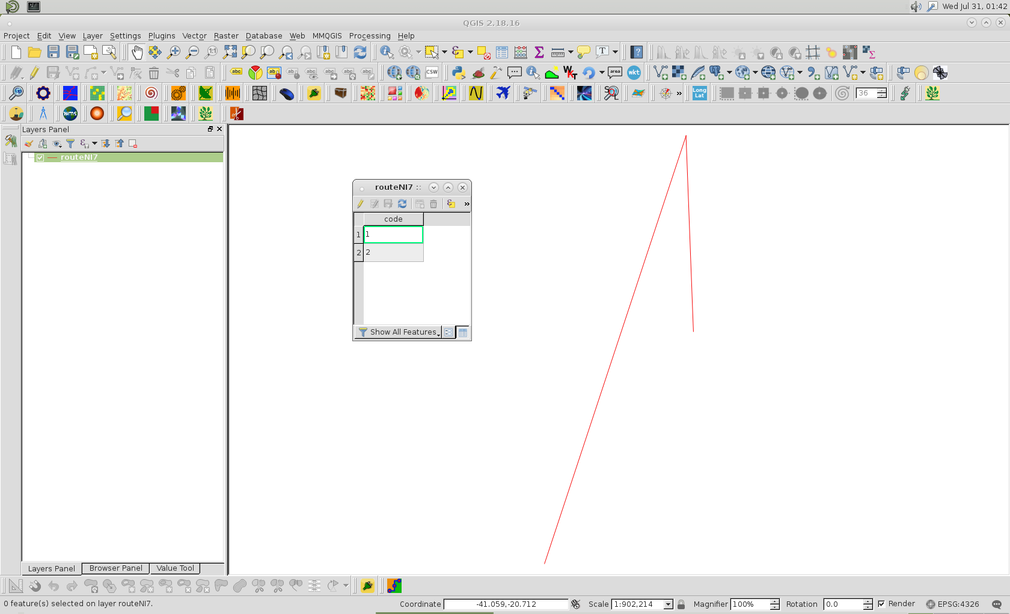
Task: Click the Coordinate input field
Action: [506, 604]
